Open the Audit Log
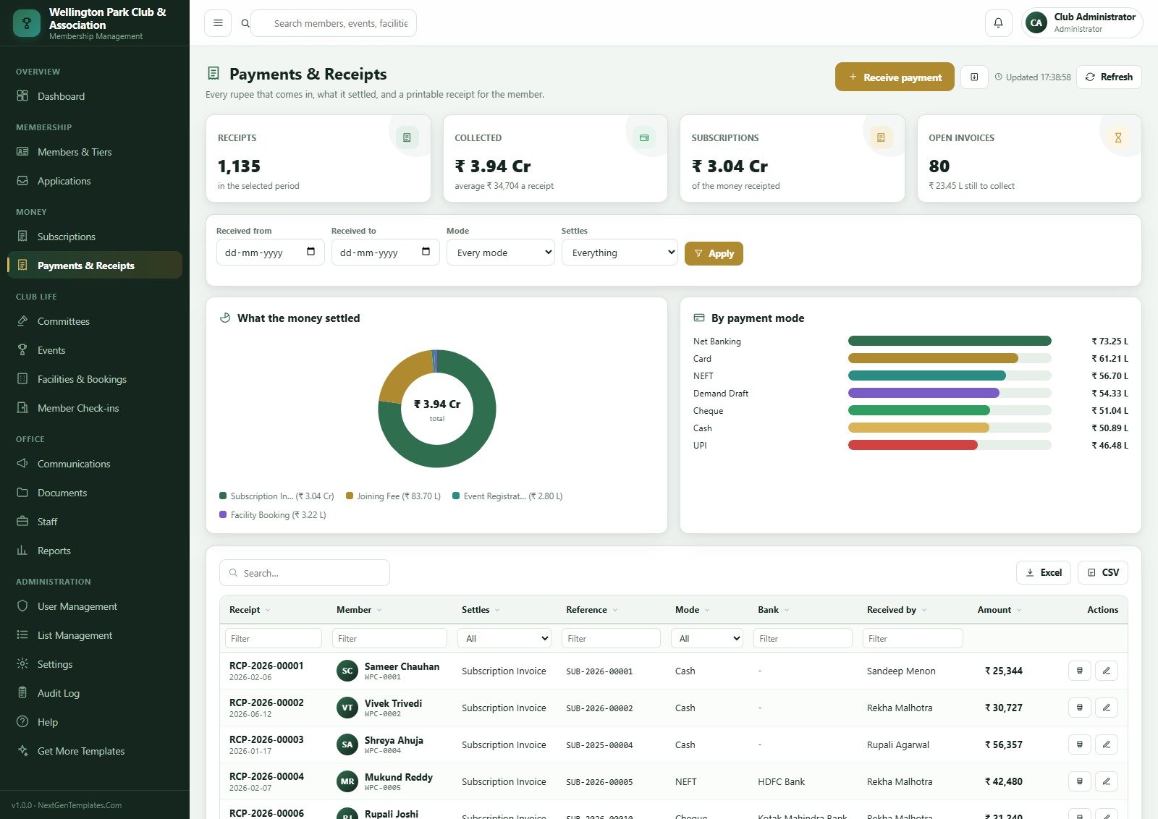The image size is (1158, 819). (95, 693)
